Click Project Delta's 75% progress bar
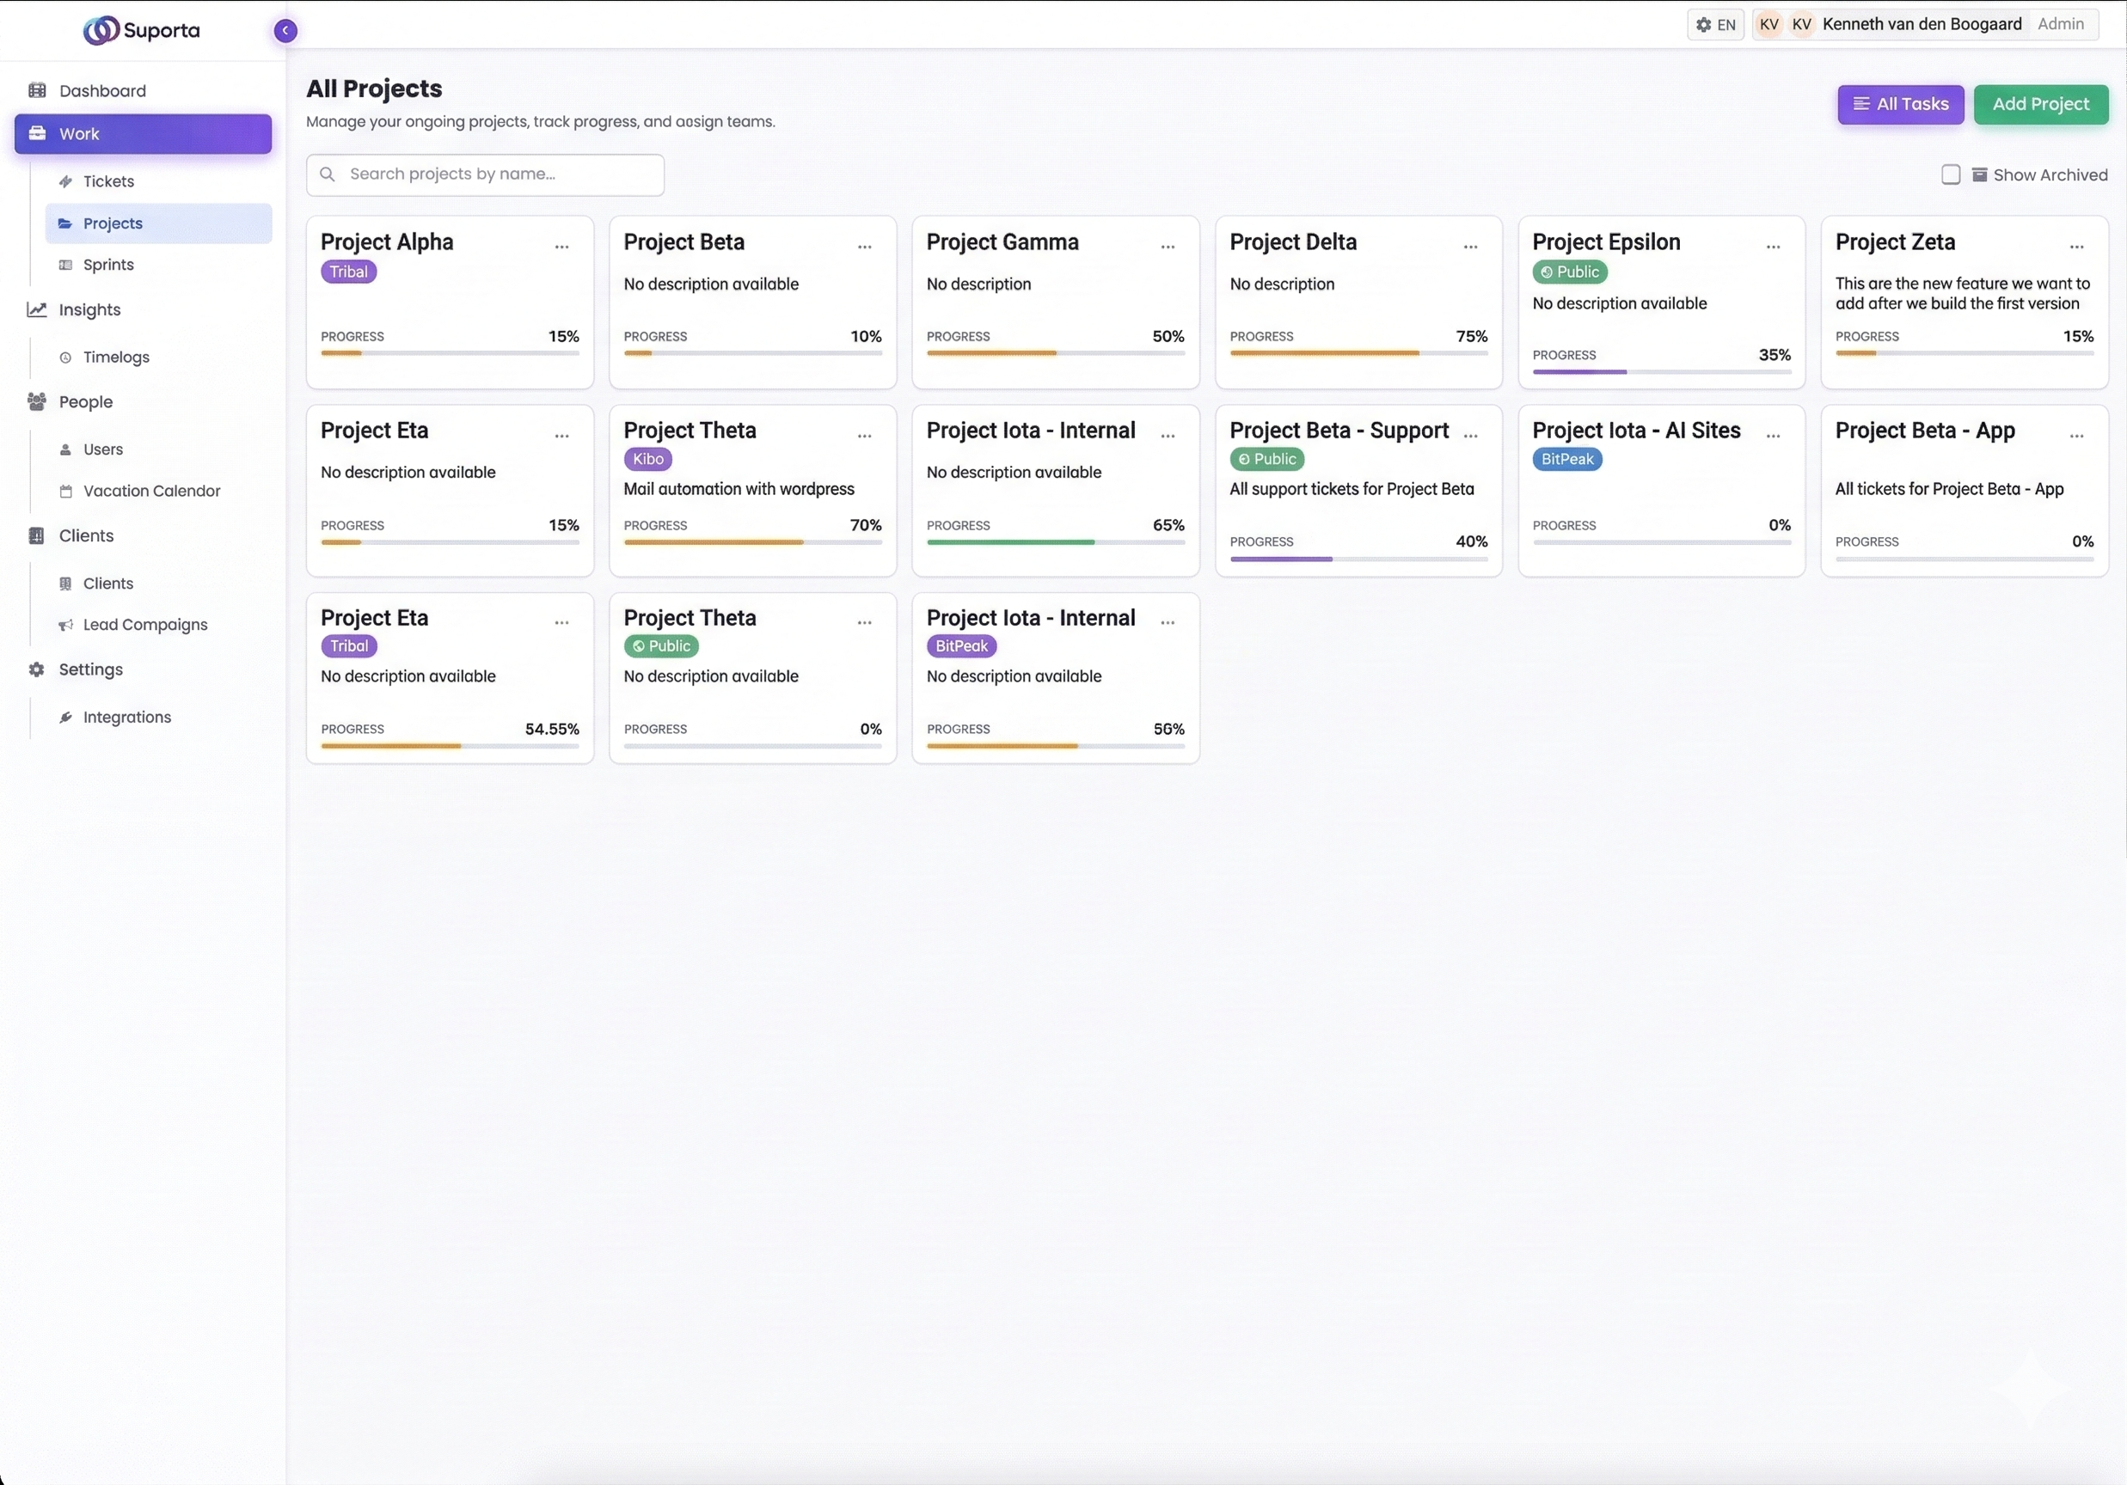This screenshot has width=2127, height=1485. 1358,352
